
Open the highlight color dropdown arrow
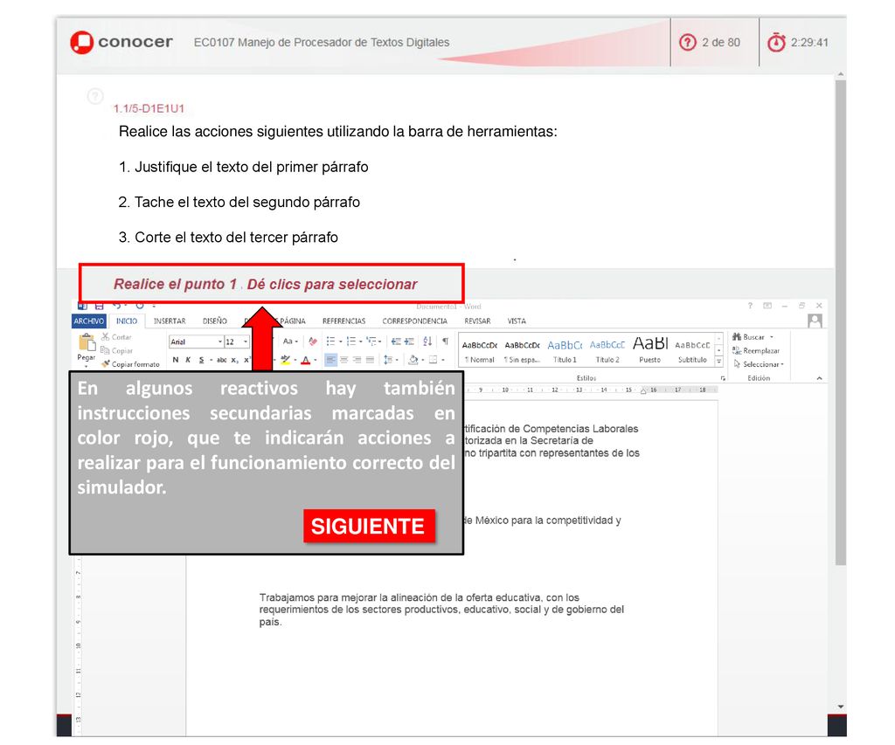(x=295, y=360)
